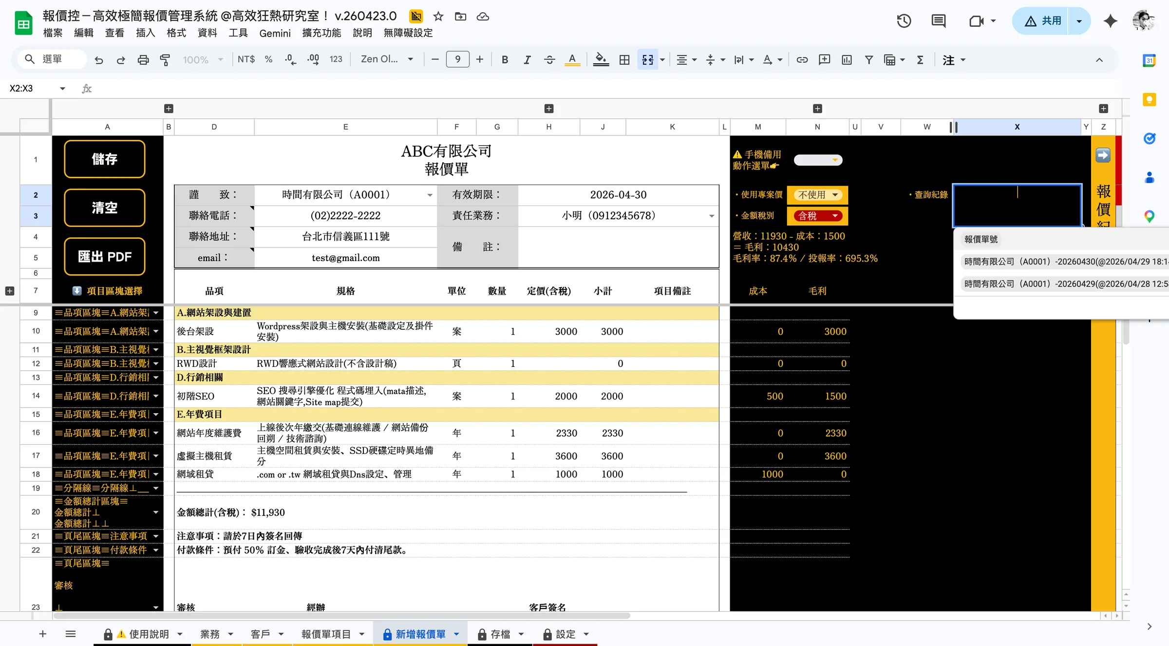Image resolution: width=1169 pixels, height=646 pixels.
Task: Open the font family dropdown Zen Ol...
Action: [387, 59]
